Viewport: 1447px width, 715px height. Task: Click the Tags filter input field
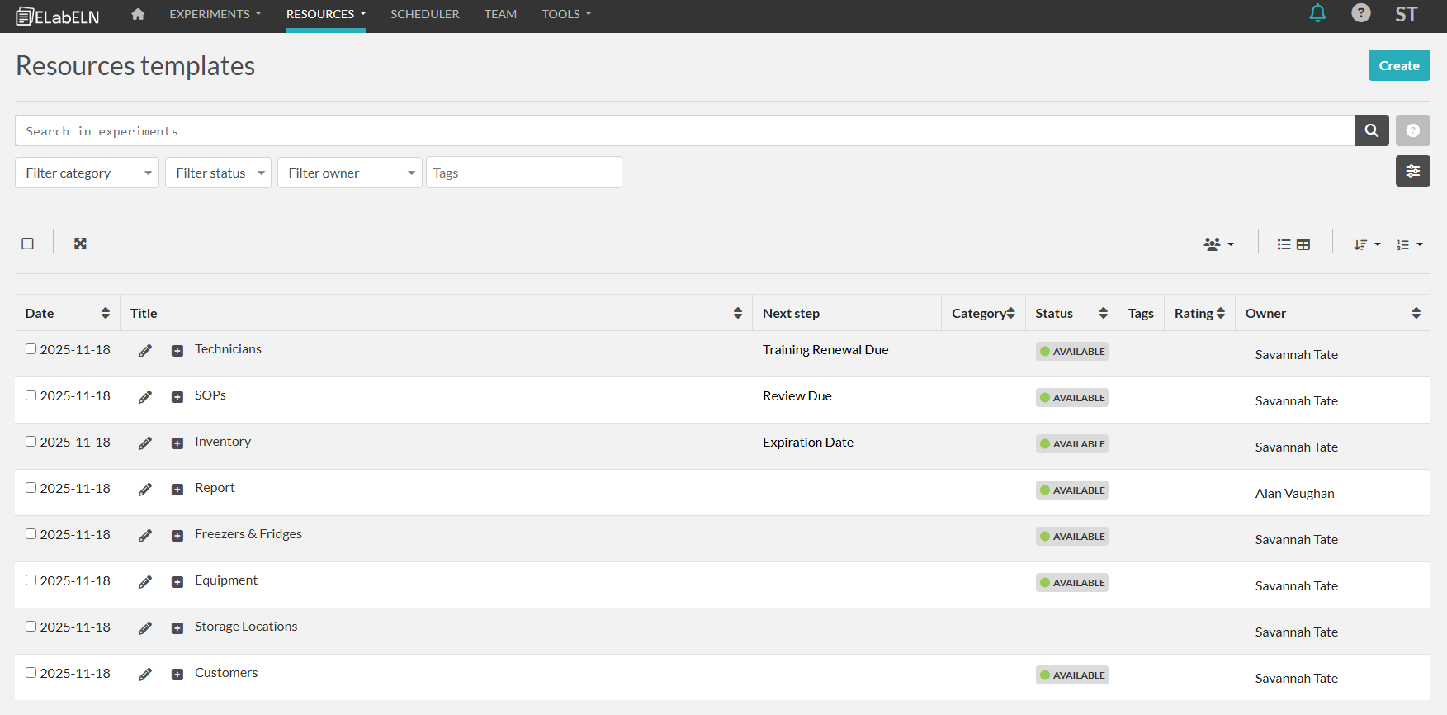(x=523, y=173)
